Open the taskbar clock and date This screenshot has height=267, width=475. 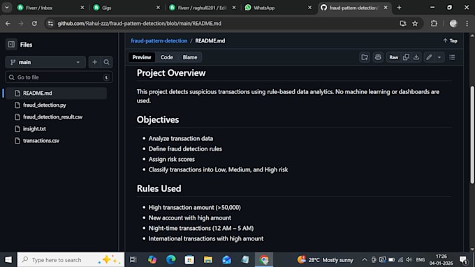tap(441, 259)
